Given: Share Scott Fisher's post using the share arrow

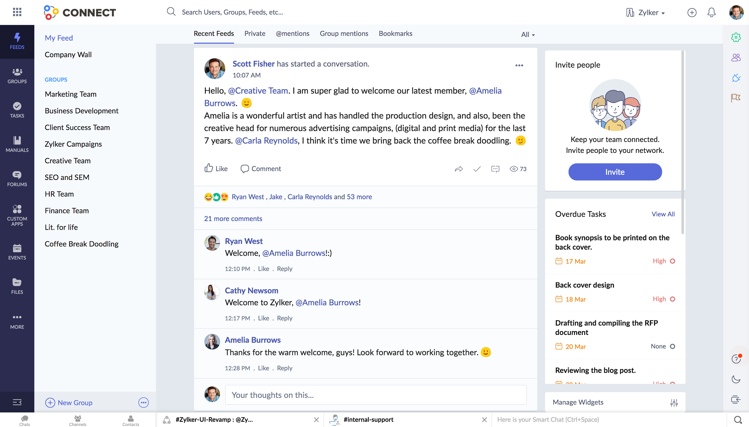Looking at the screenshot, I should pyautogui.click(x=459, y=169).
